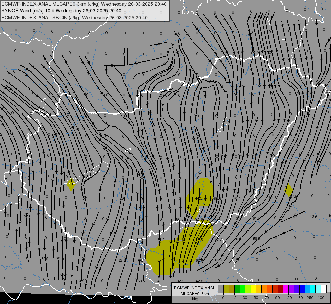Click the 400 tick label in legend
The width and height of the screenshot is (331, 304).
(321, 298)
